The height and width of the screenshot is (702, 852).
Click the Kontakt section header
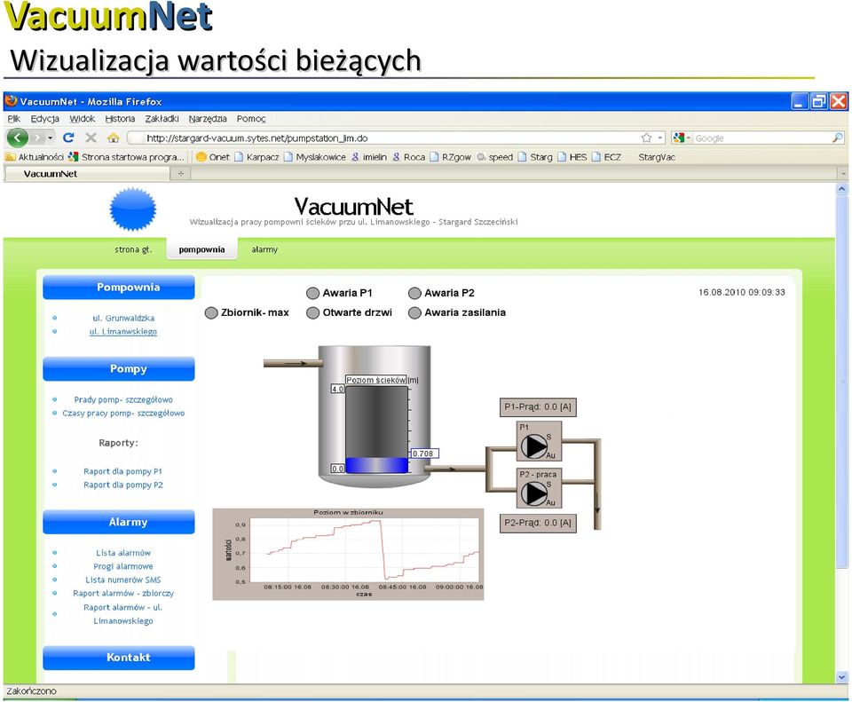coord(118,658)
